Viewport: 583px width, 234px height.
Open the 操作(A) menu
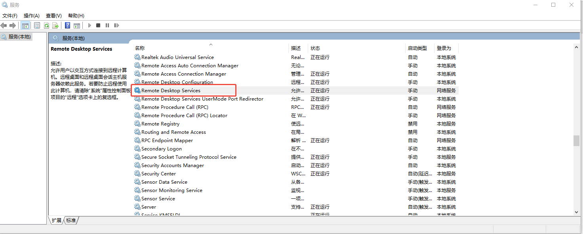32,16
